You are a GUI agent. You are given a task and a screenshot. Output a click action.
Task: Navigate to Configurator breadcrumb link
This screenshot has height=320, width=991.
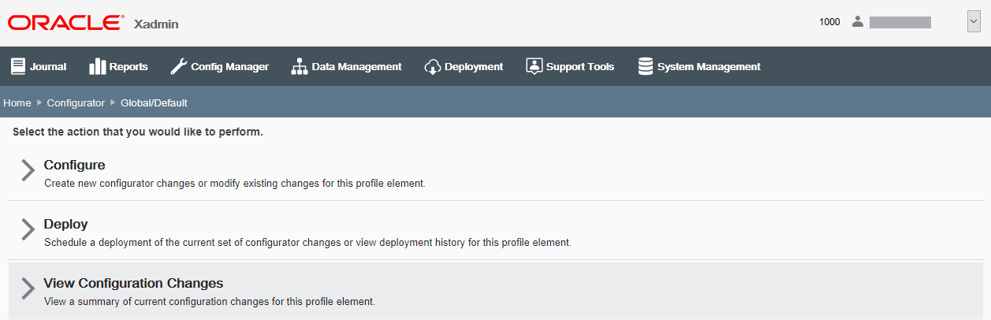click(x=76, y=103)
